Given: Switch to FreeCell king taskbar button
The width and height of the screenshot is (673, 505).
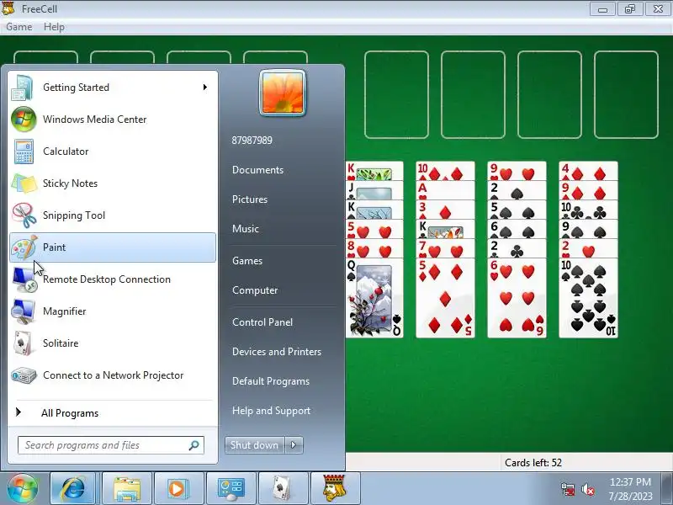Looking at the screenshot, I should point(335,489).
